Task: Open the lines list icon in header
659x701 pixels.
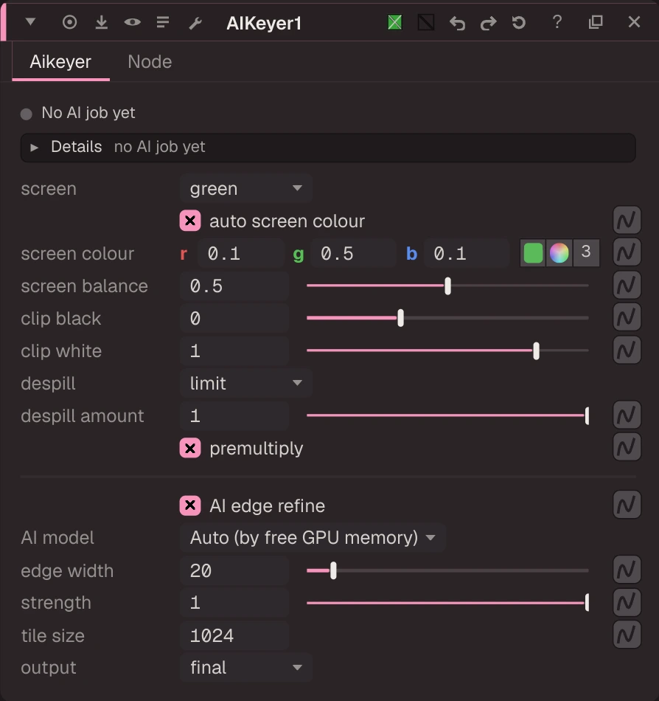Action: (x=163, y=22)
